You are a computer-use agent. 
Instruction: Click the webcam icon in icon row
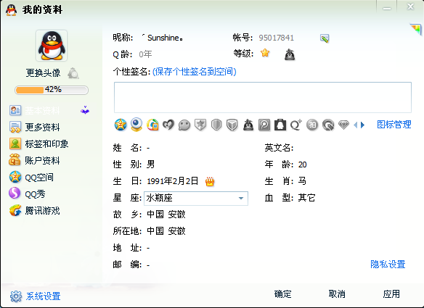(x=136, y=125)
